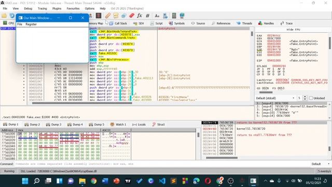Open Register menu in Our Main Window

click(x=31, y=24)
